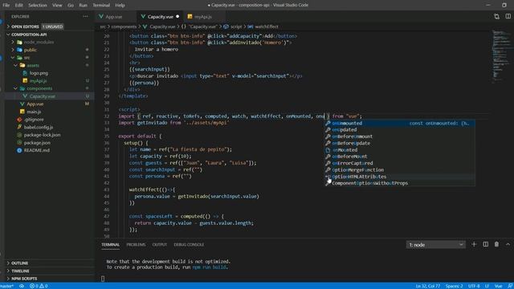Open the Selection menu
514x289 pixels.
38,6
